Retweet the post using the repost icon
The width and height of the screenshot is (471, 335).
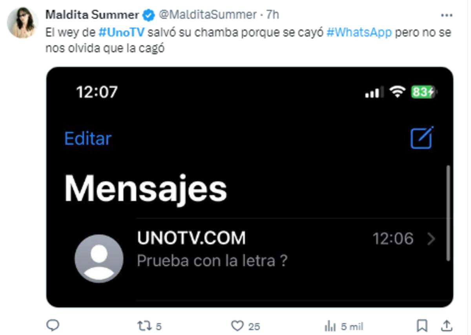143,326
